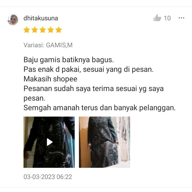The height and width of the screenshot is (192, 192).
Task: View the second review photo thumbnail
Action: [105, 142]
